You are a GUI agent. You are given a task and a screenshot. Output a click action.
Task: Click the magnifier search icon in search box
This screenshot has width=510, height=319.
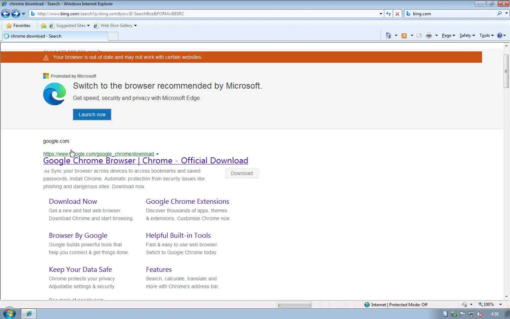[x=499, y=13]
